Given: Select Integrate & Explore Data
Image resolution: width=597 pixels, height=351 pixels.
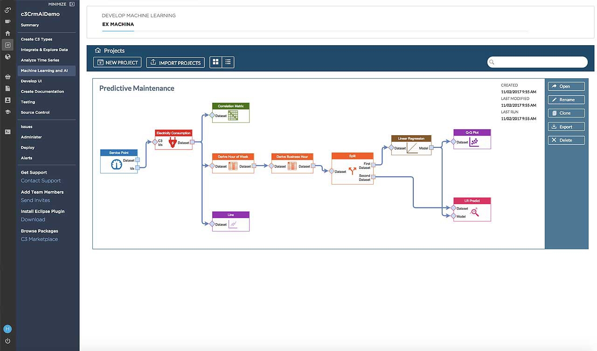Looking at the screenshot, I should tap(44, 49).
